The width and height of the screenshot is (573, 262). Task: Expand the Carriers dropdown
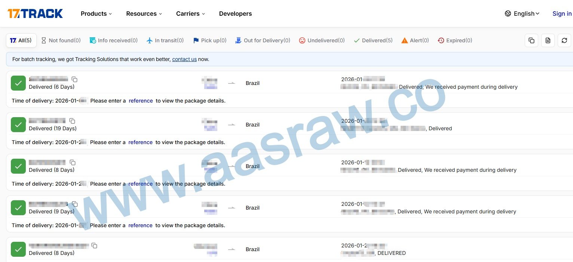point(190,13)
